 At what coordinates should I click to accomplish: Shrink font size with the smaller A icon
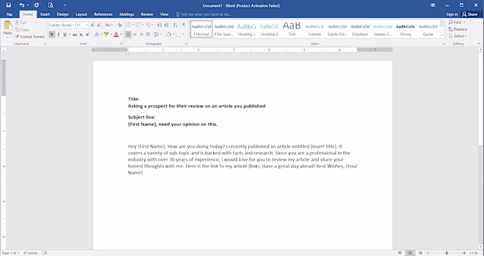click(x=99, y=25)
